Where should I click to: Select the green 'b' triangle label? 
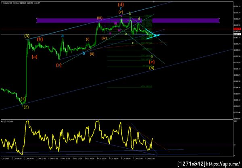point(130,14)
